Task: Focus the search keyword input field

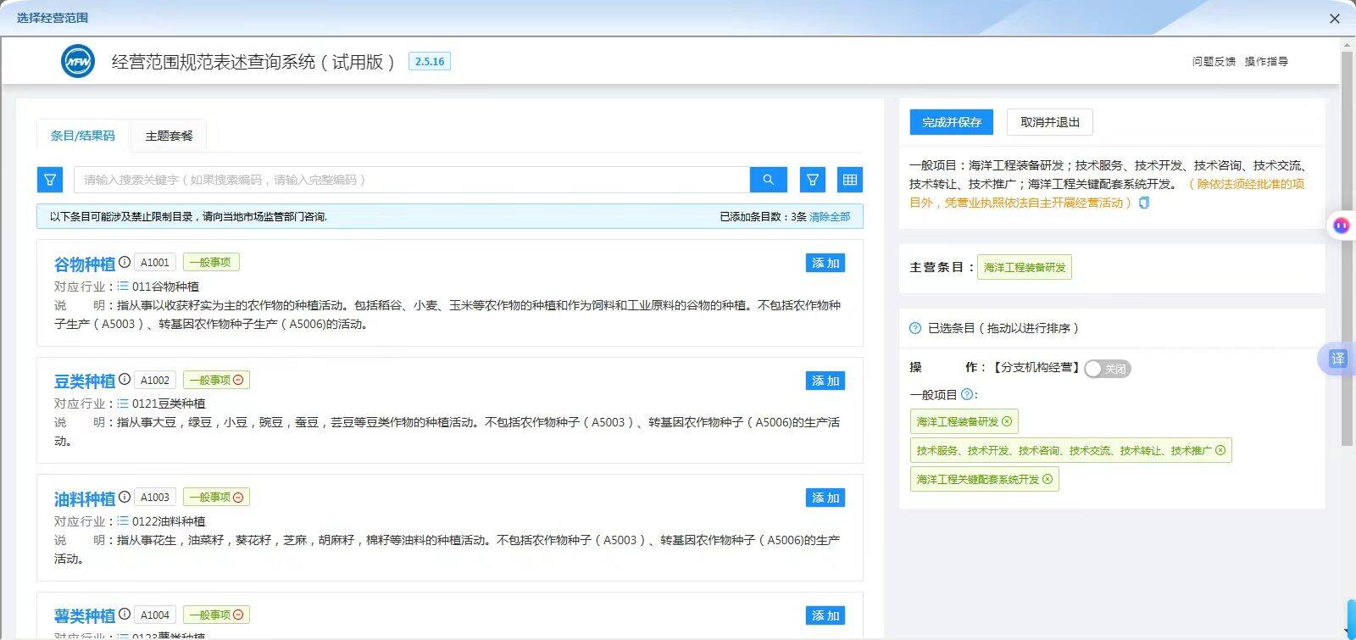Action: tap(412, 180)
